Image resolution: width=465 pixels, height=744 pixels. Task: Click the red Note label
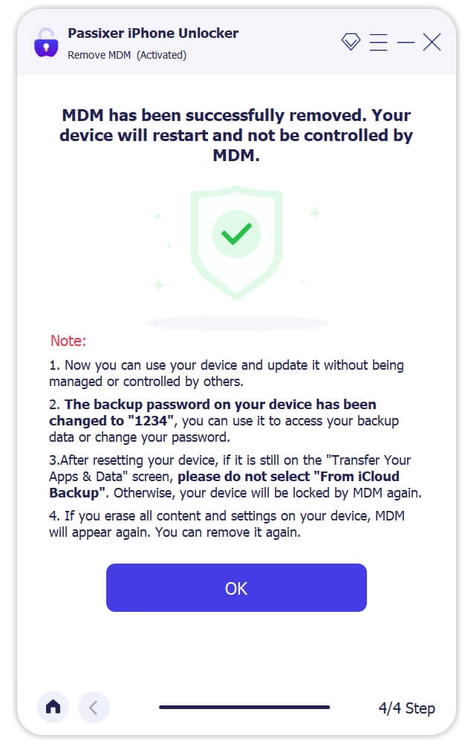(x=68, y=342)
